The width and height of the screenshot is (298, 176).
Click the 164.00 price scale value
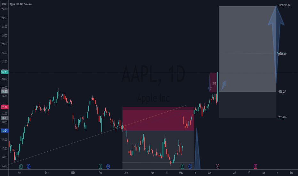click(x=4, y=166)
